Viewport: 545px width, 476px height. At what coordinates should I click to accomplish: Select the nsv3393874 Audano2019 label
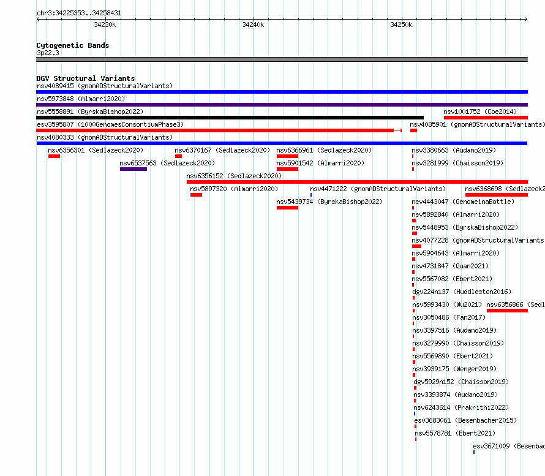[x=456, y=395]
